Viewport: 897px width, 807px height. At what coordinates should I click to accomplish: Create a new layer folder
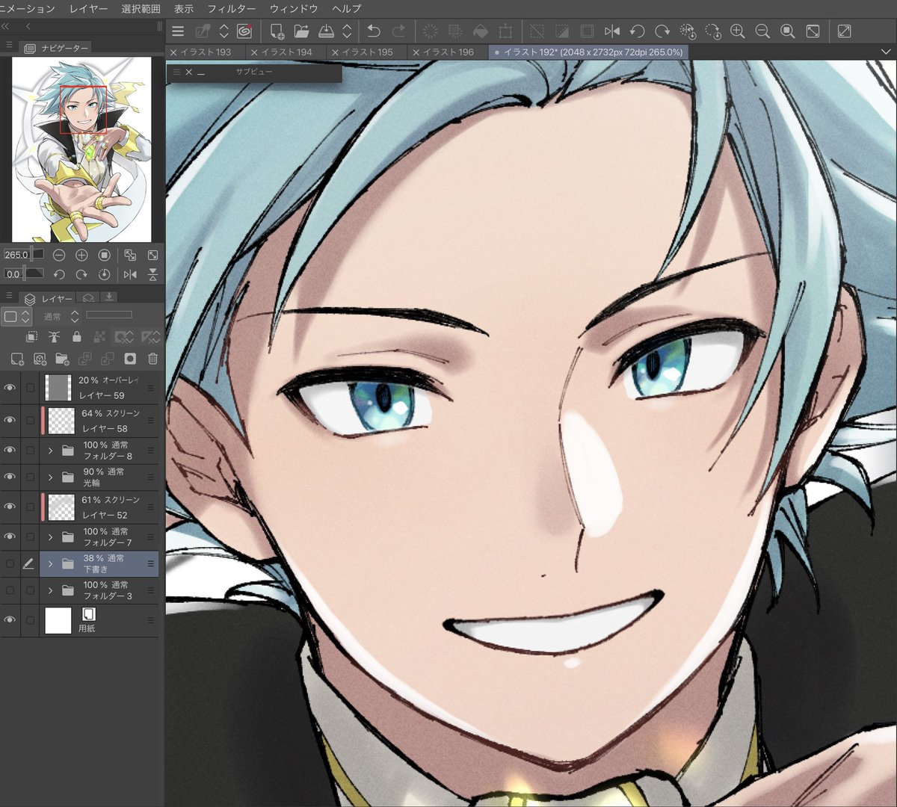click(62, 359)
